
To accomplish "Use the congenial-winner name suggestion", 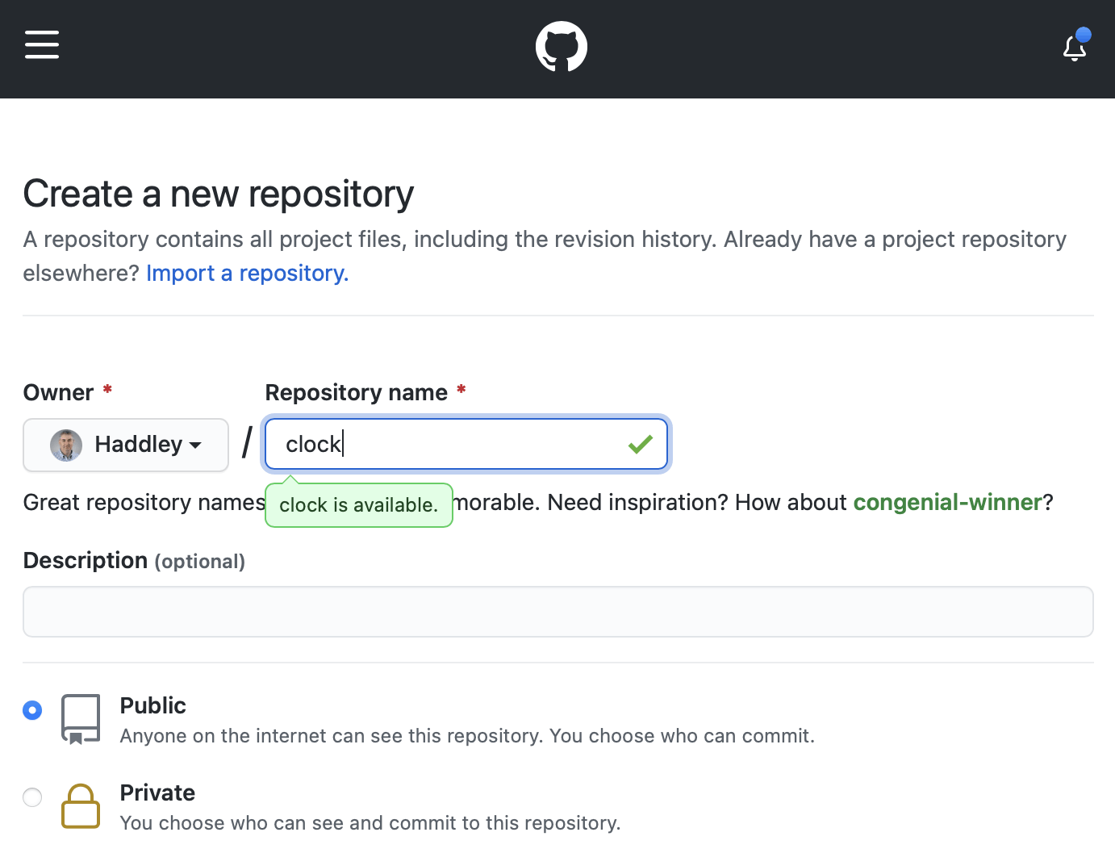I will [947, 503].
